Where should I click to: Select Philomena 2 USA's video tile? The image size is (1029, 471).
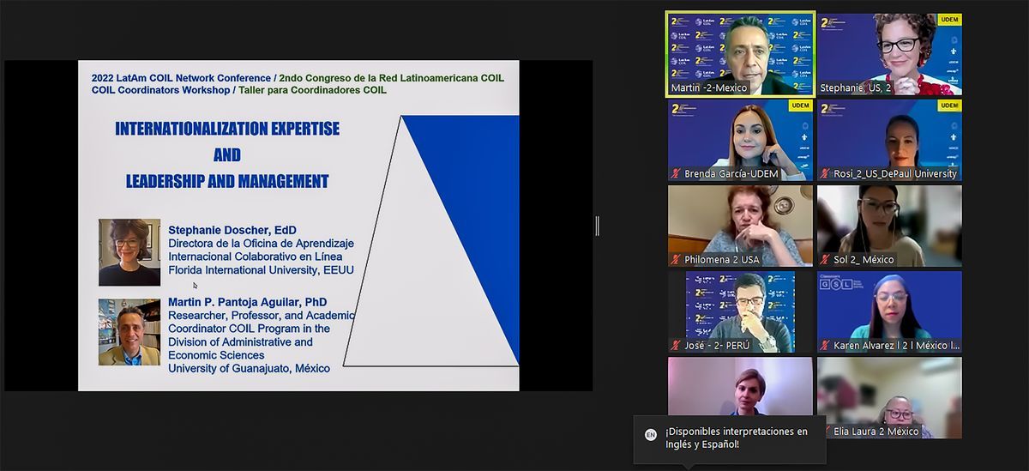741,226
